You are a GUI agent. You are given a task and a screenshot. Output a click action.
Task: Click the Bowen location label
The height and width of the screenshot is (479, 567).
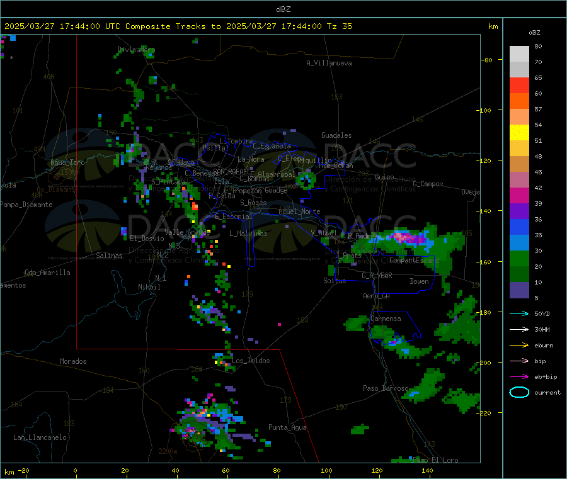click(420, 281)
